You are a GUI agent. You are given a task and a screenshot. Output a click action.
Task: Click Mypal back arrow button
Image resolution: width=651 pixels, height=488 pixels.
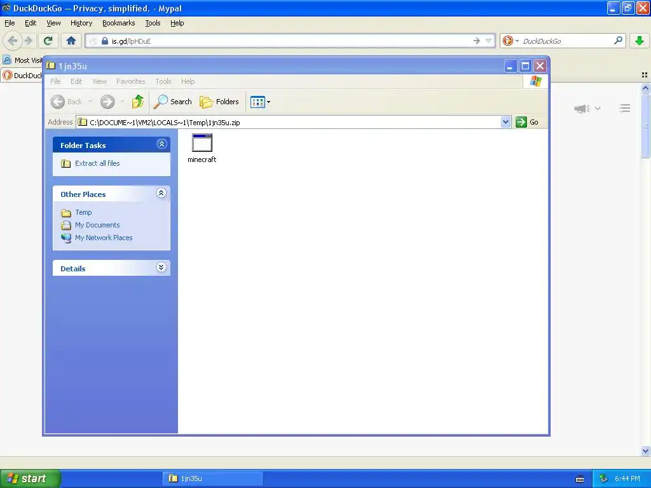(13, 41)
